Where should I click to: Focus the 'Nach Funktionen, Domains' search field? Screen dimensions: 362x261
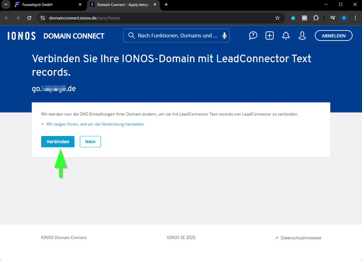(176, 35)
